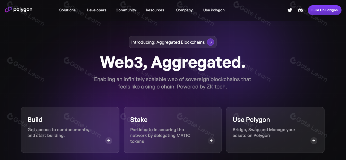The image size is (346, 160).
Task: Expand the Company navigation menu
Action: (x=184, y=10)
